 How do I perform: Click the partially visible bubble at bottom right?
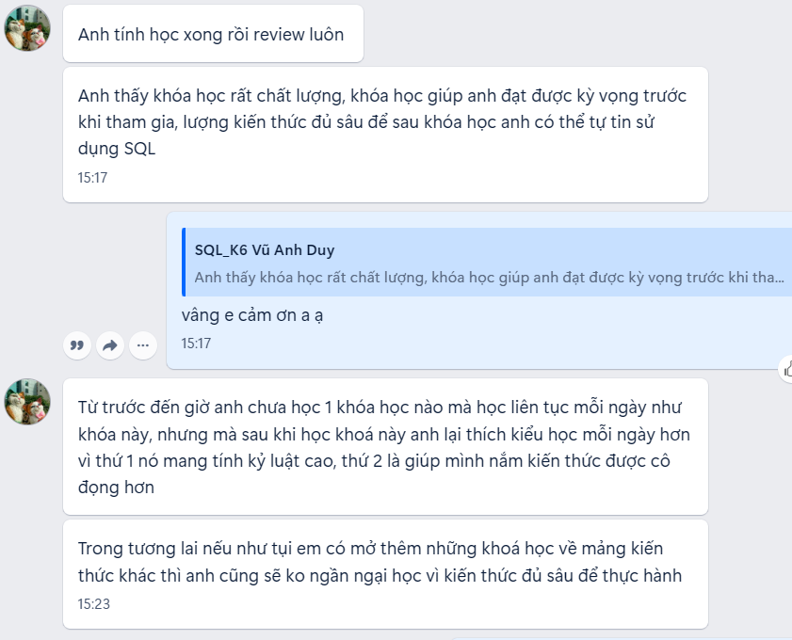(x=622, y=637)
